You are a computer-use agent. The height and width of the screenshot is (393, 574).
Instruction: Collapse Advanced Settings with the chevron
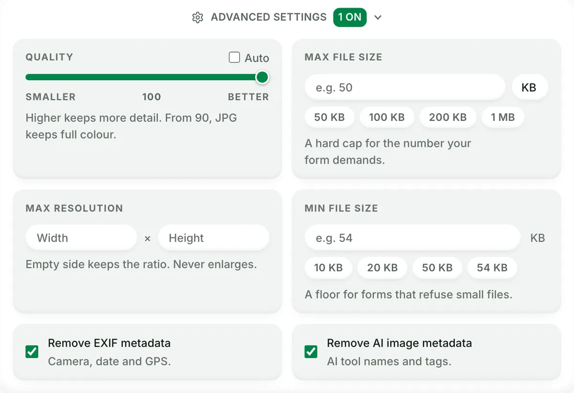tap(378, 18)
